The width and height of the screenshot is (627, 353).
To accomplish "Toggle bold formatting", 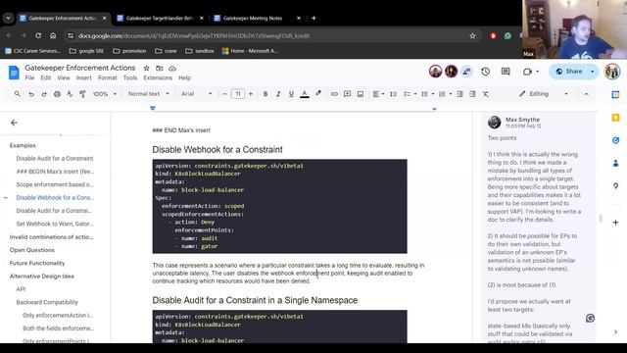I will coord(265,94).
